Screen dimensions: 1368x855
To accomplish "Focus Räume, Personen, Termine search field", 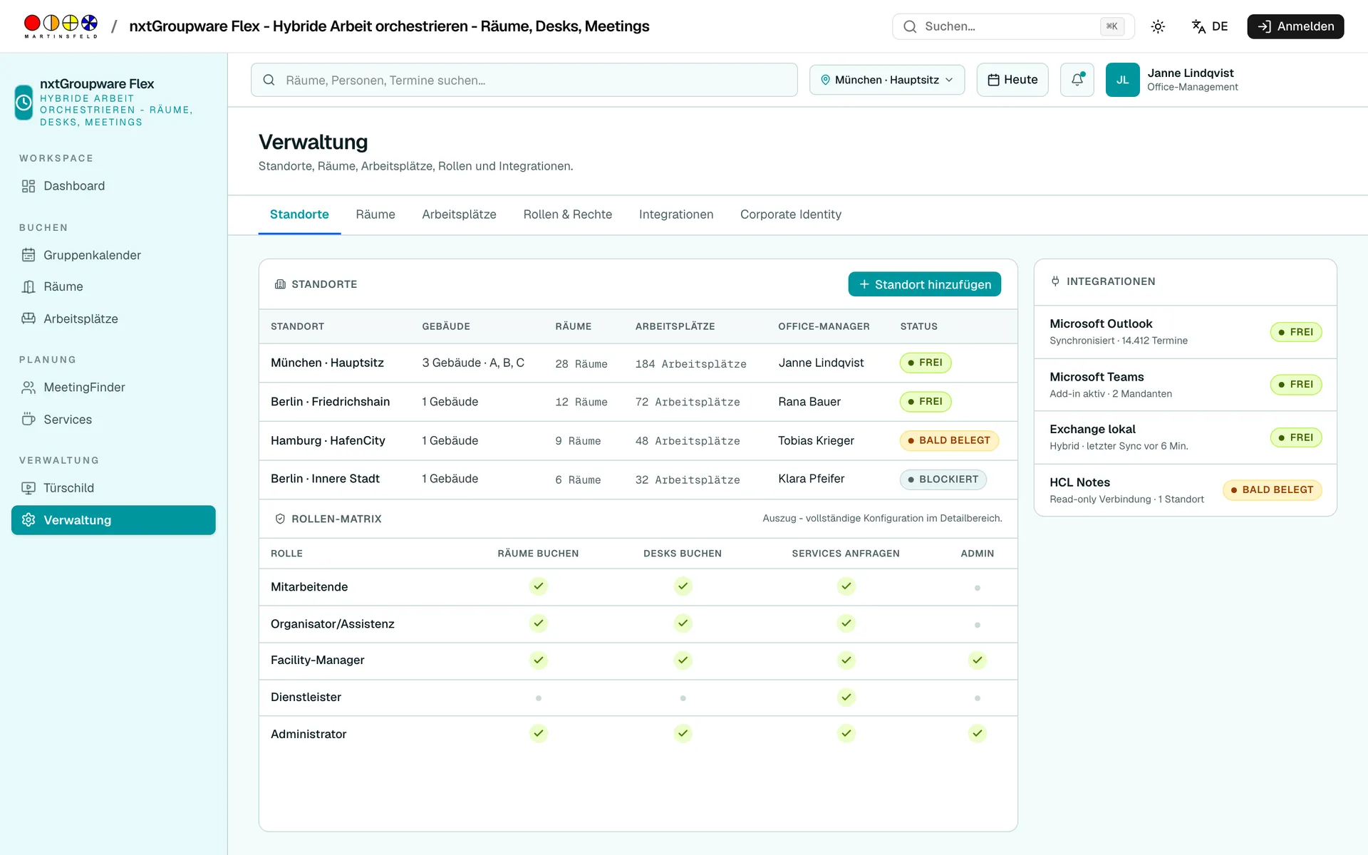I will (524, 80).
